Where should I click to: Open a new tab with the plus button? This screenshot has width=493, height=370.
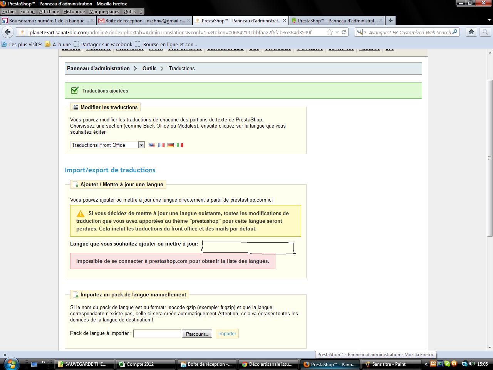point(390,20)
